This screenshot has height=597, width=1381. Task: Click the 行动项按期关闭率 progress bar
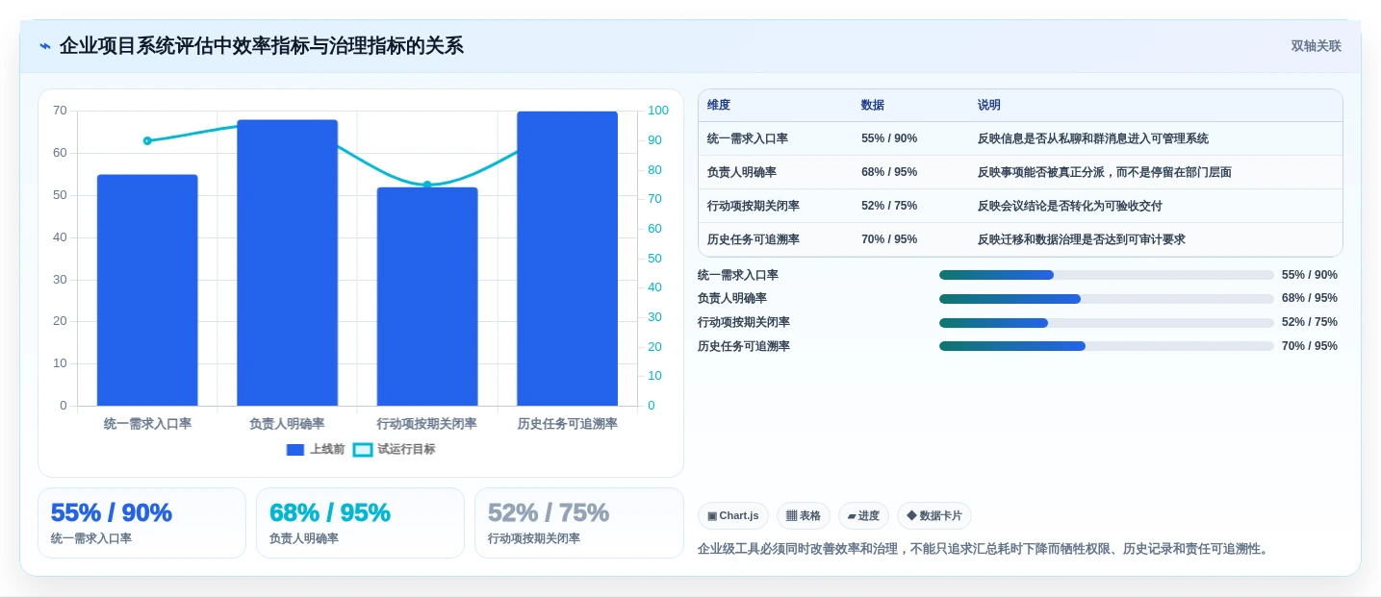coord(1107,322)
